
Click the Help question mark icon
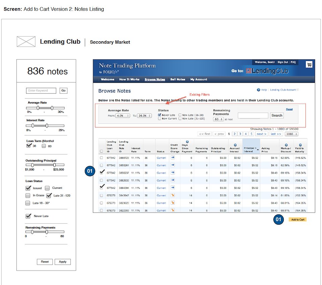(x=259, y=90)
